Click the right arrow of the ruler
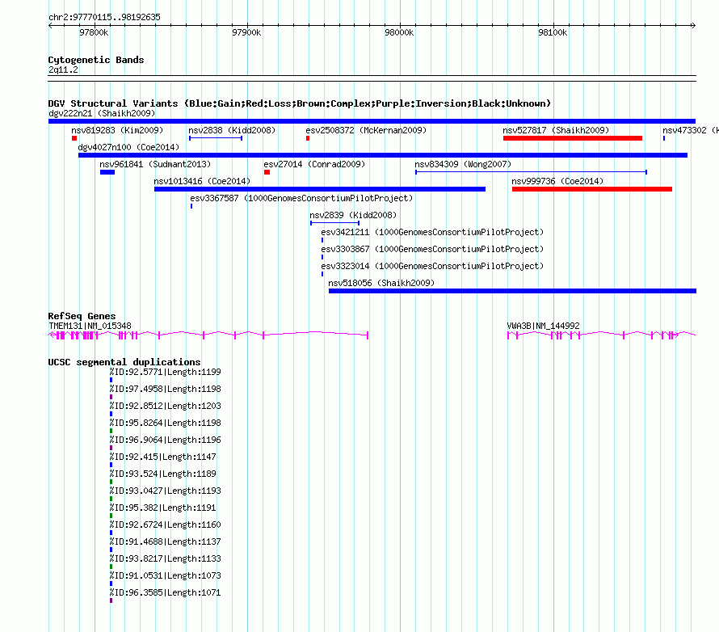The width and height of the screenshot is (719, 632). click(x=694, y=25)
